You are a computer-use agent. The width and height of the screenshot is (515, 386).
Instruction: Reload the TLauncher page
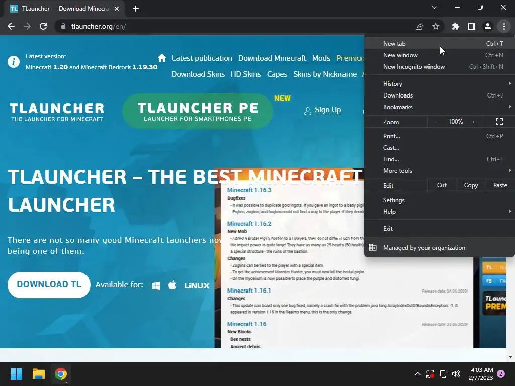point(43,26)
